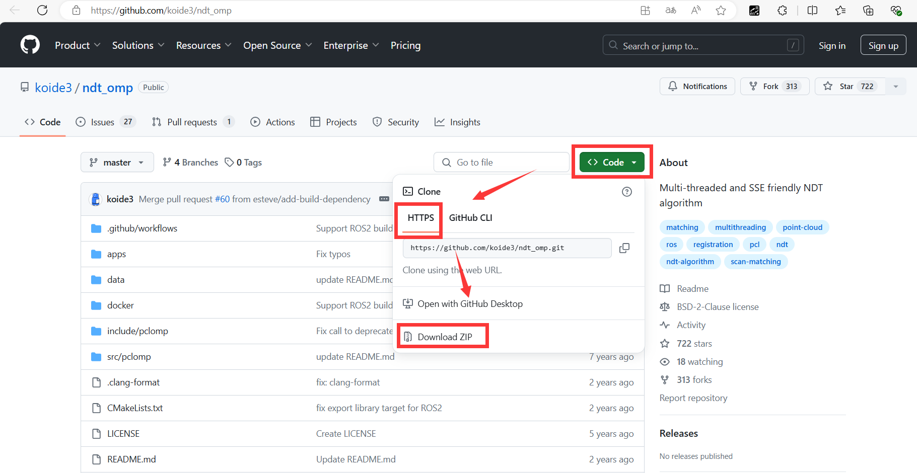Viewport: 917px width, 473px height.
Task: Go to the Pricing page
Action: pos(405,45)
